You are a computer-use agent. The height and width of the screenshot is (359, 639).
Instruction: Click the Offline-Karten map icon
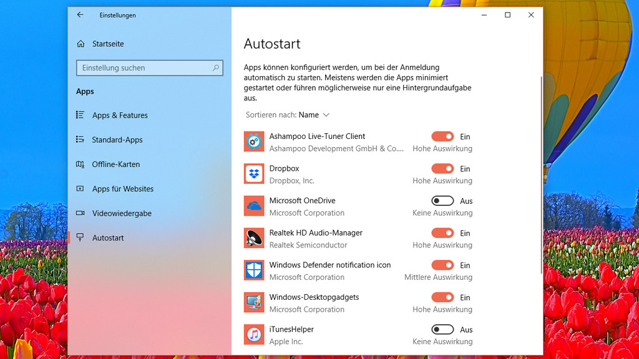pyautogui.click(x=80, y=164)
